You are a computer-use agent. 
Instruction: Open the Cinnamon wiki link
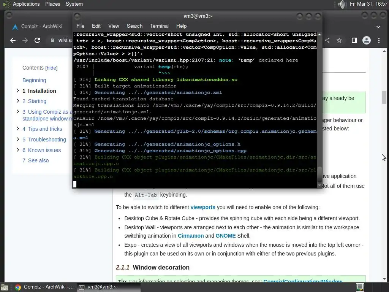coord(191,236)
